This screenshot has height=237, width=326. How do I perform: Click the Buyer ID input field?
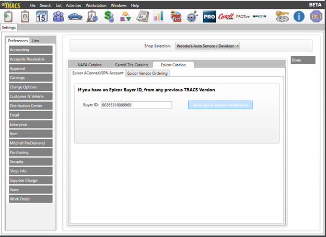(x=136, y=105)
